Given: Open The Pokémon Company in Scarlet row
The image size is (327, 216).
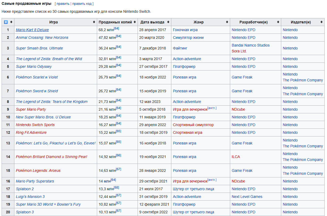Looking at the screenshot, I should click(303, 80).
